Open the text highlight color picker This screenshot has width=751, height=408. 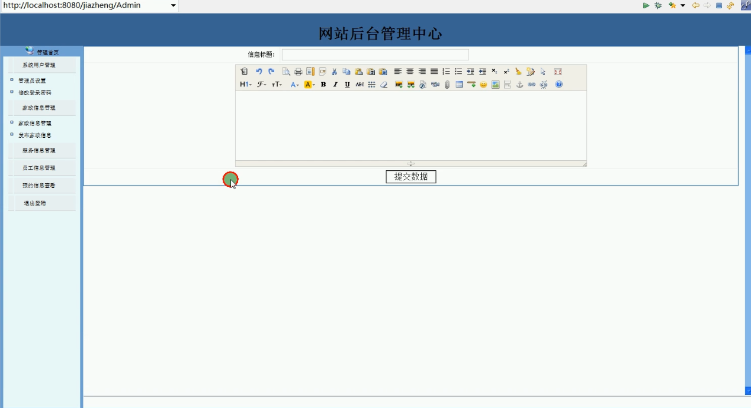click(x=309, y=85)
